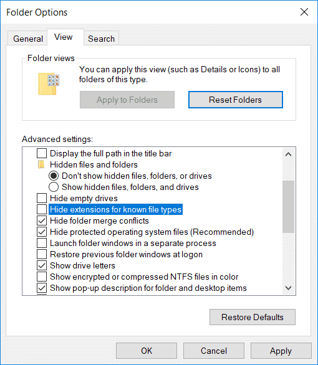Enable Display the full path in title bar
Image resolution: width=318 pixels, height=365 pixels.
click(x=42, y=153)
